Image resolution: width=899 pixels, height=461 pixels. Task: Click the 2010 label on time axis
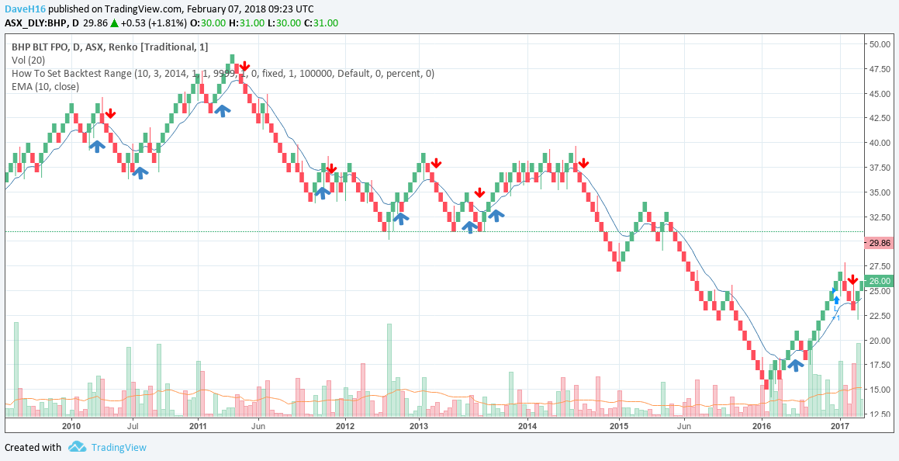click(71, 426)
